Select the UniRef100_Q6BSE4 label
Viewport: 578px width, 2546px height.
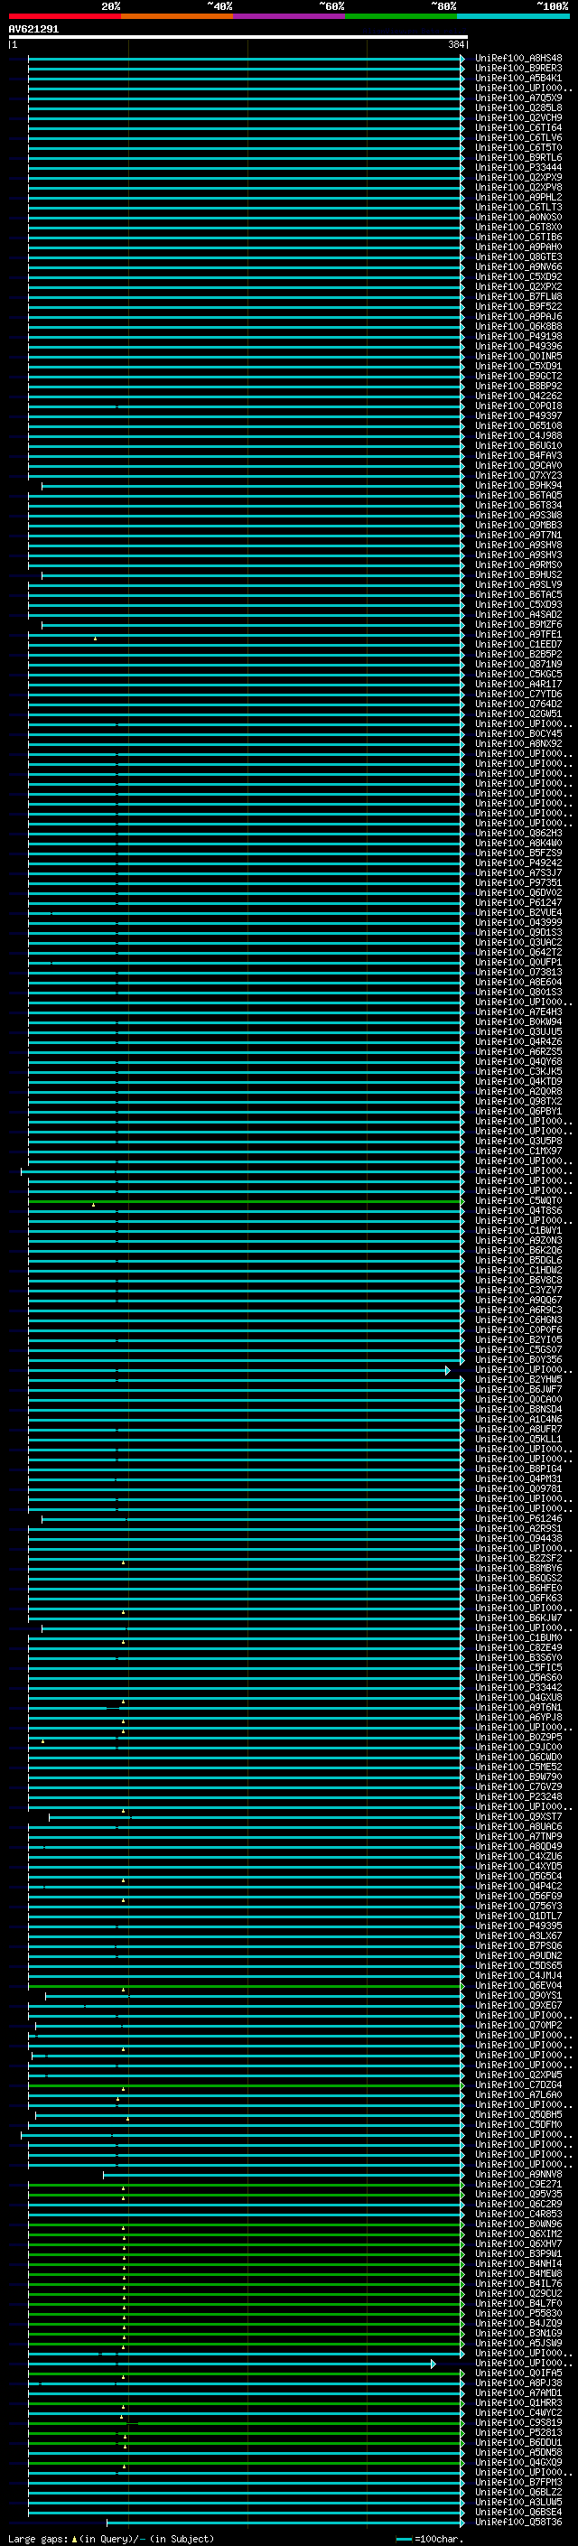[x=517, y=2512]
